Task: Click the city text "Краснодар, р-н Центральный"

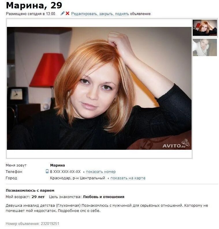Action: [78, 178]
